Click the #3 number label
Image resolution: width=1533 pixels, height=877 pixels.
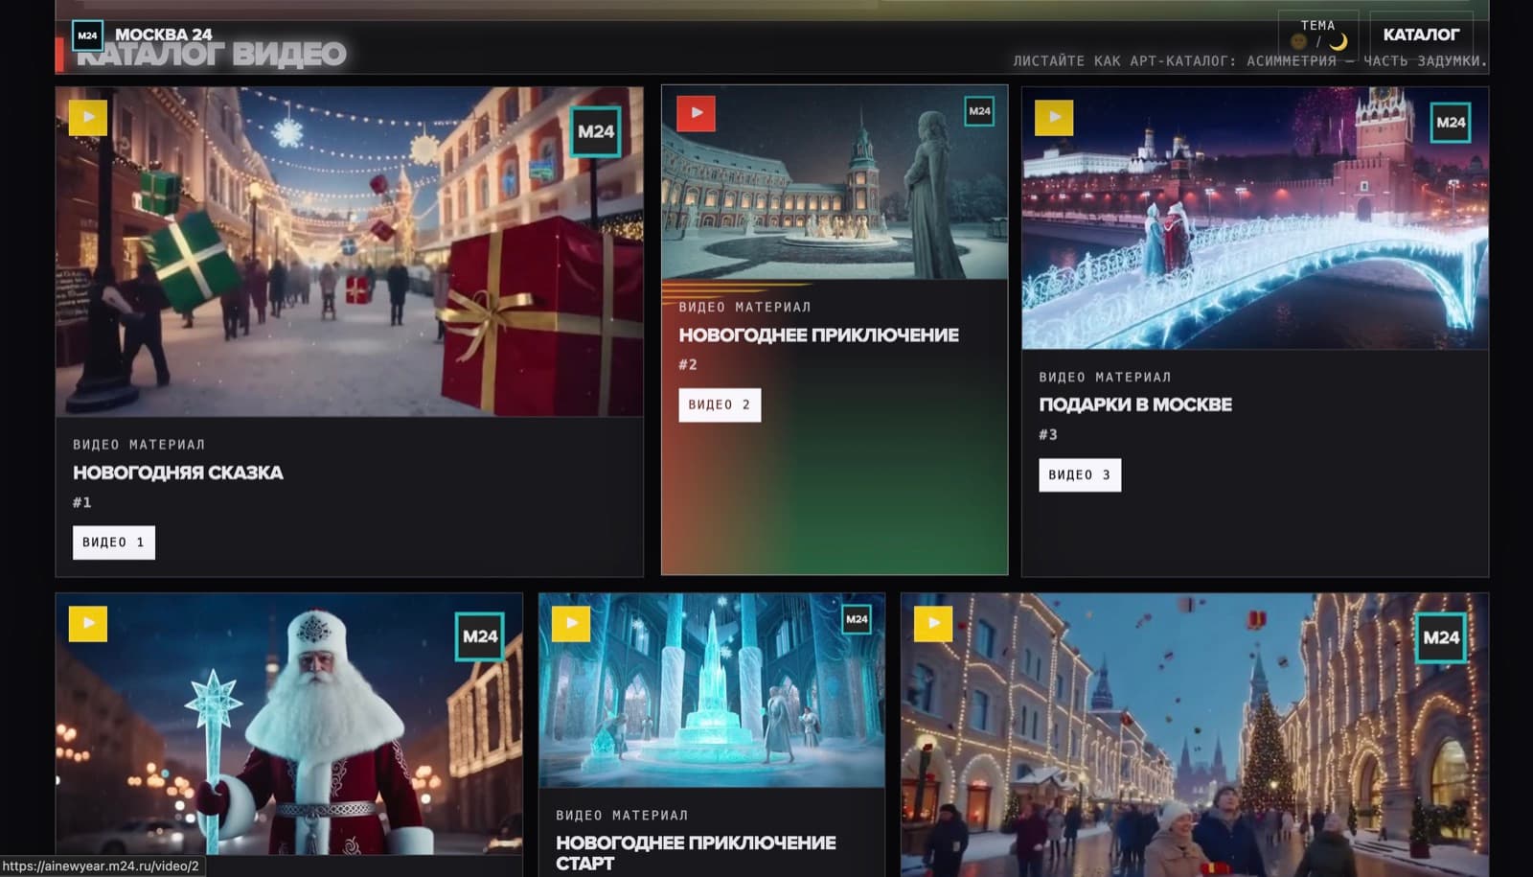pos(1048,434)
